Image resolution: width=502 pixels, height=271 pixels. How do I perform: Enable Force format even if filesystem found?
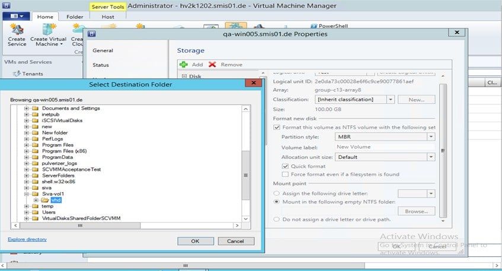click(x=286, y=174)
